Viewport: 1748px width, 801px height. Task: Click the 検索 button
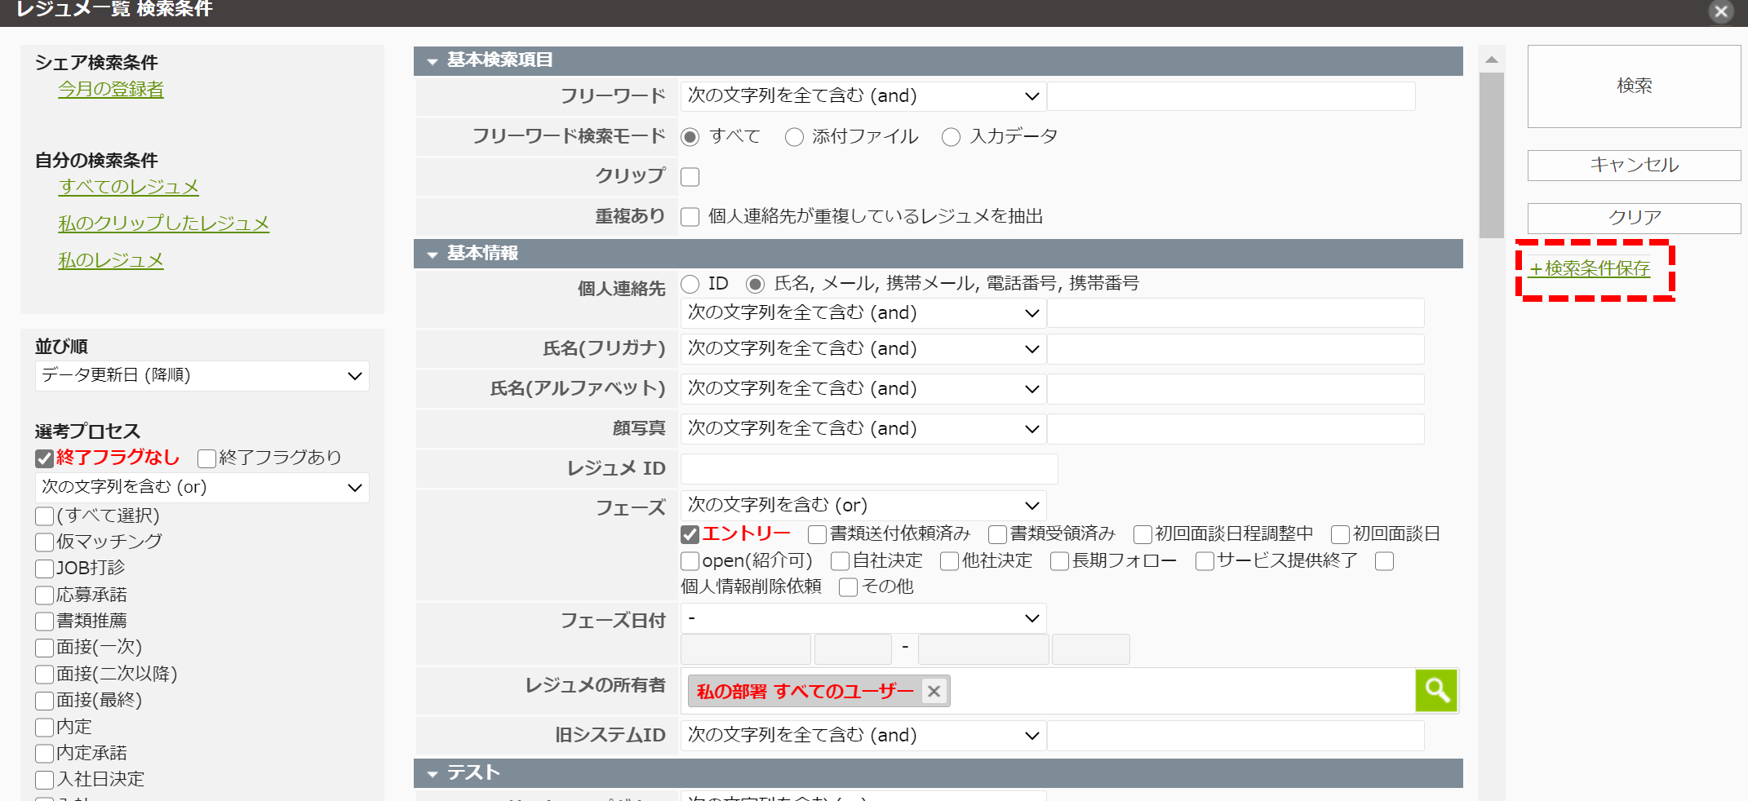pos(1633,86)
